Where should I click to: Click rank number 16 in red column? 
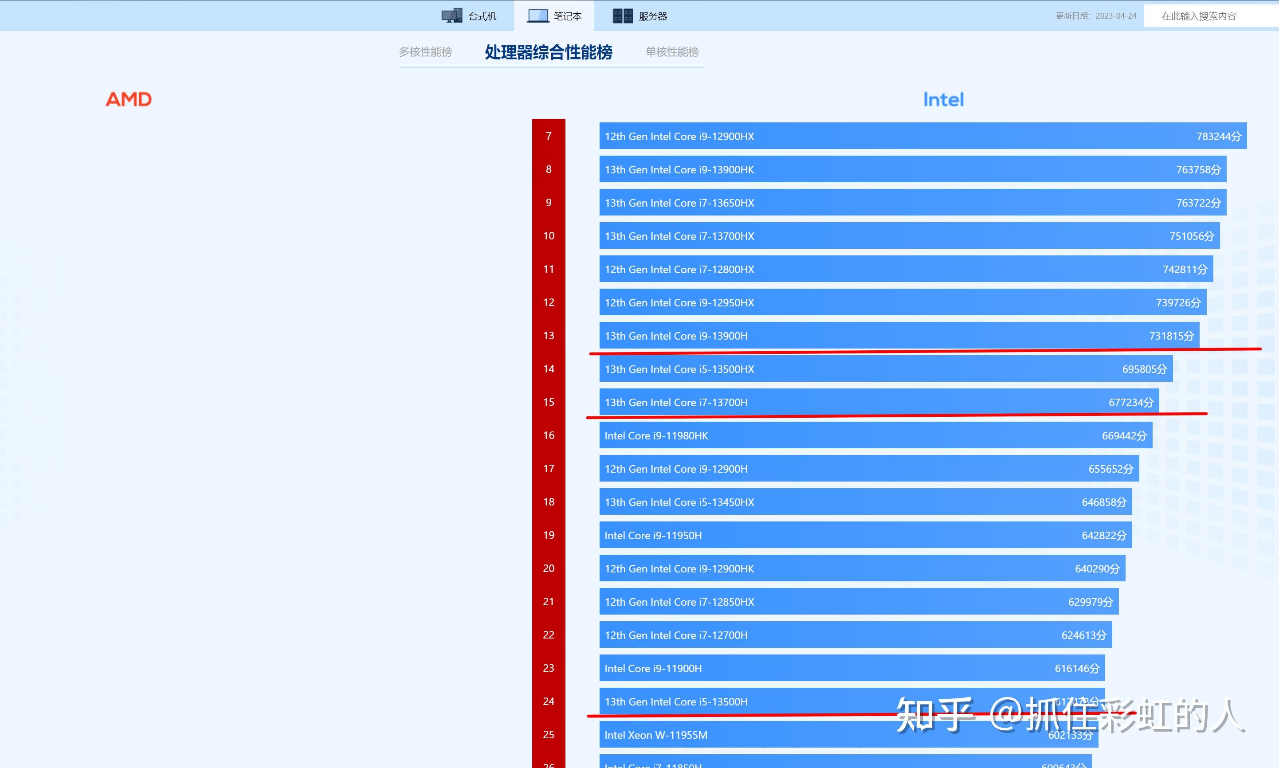[x=549, y=435]
